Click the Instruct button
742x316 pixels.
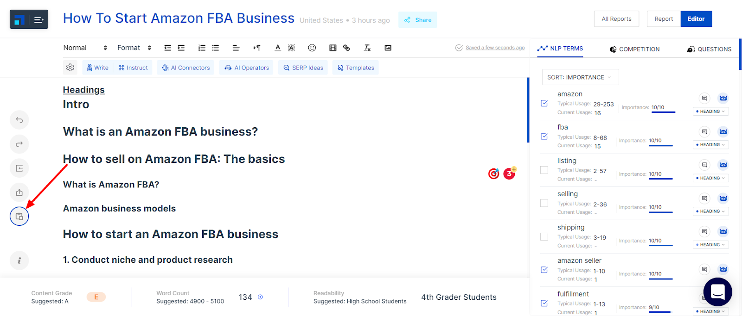(133, 68)
